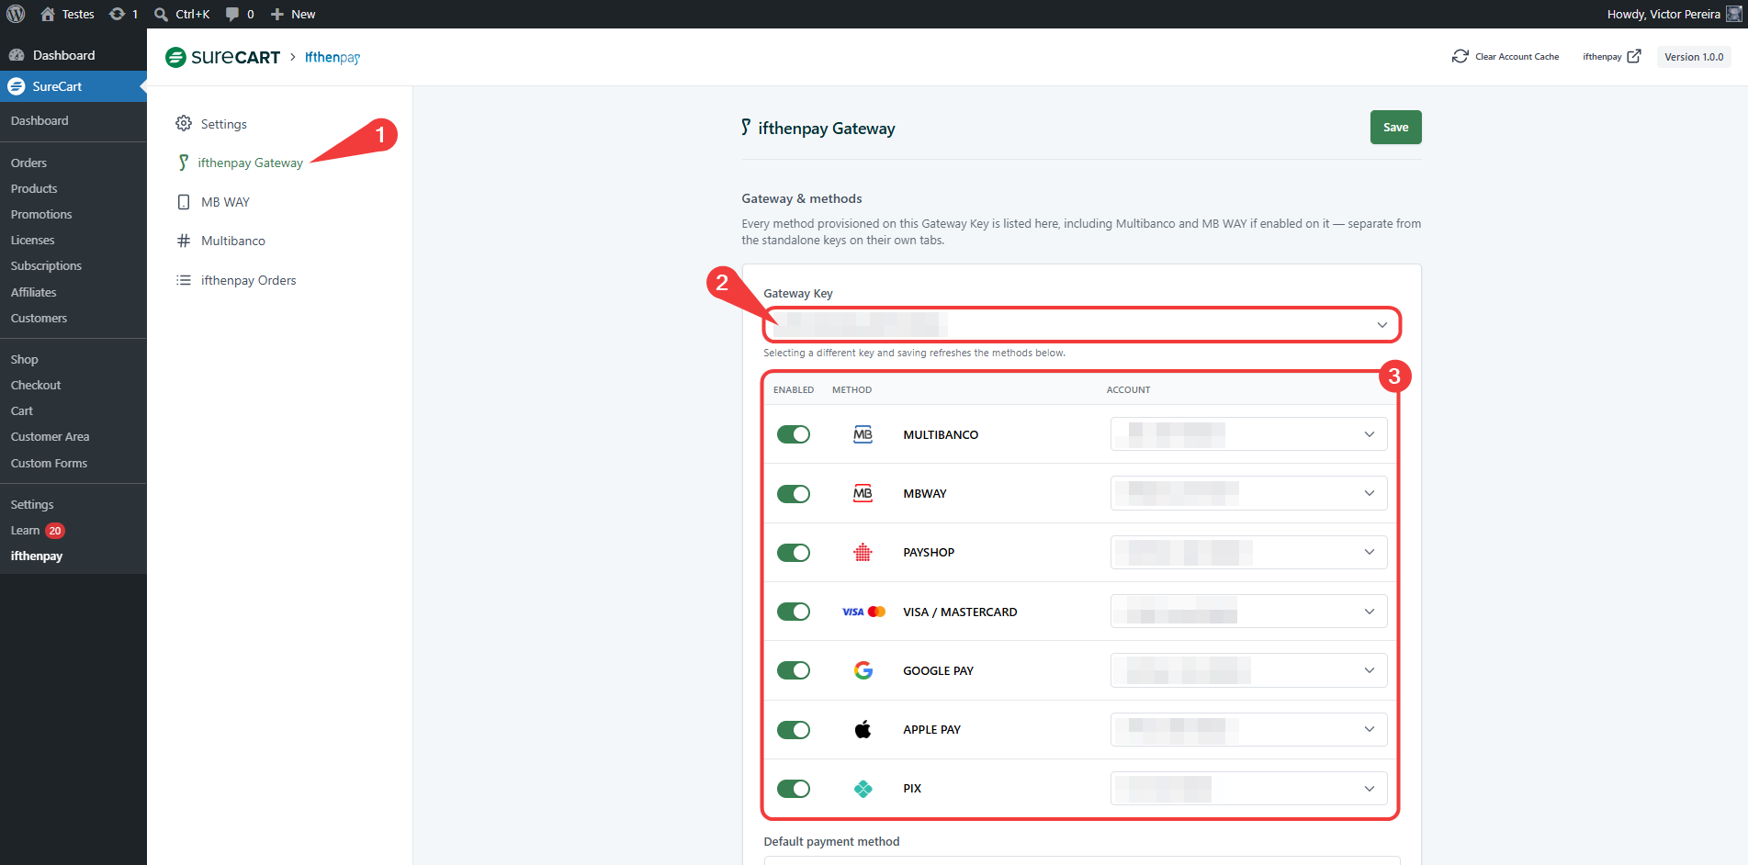Click the ifthenpay Gateway sidebar icon
1748x865 pixels.
point(184,163)
